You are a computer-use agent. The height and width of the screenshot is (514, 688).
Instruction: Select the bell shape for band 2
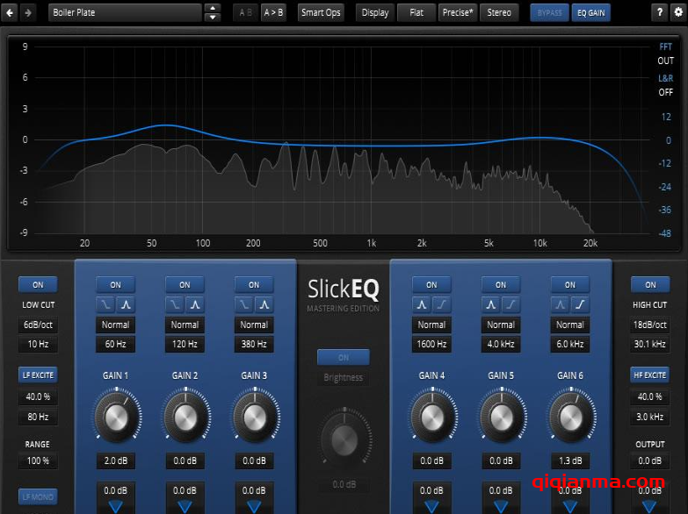coord(193,304)
